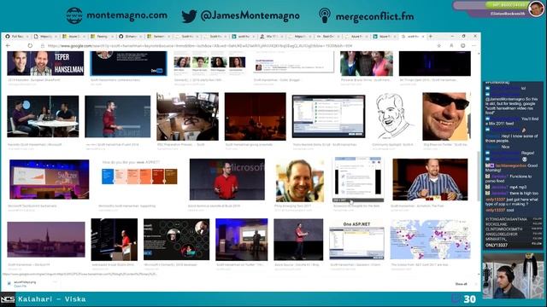Select the active Scott Hanselman search tab
Screen dimensions: 547x307
click(x=412, y=36)
